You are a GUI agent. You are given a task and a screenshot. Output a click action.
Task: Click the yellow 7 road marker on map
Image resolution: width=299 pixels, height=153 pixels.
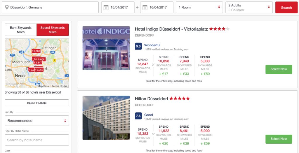(55, 60)
